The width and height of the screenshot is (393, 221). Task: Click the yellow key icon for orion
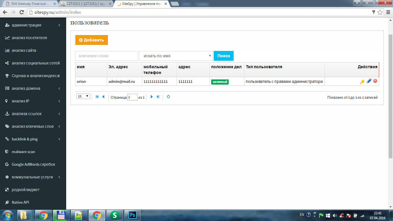click(x=362, y=82)
